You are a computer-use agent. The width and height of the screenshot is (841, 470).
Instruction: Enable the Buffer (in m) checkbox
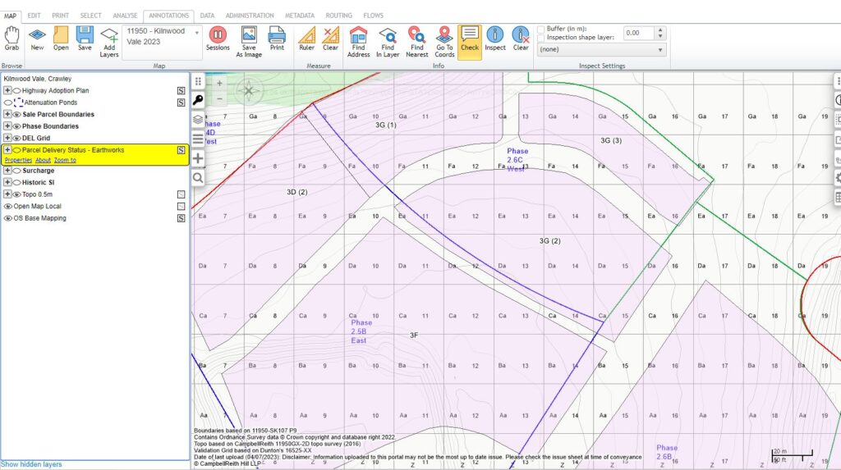[540, 29]
